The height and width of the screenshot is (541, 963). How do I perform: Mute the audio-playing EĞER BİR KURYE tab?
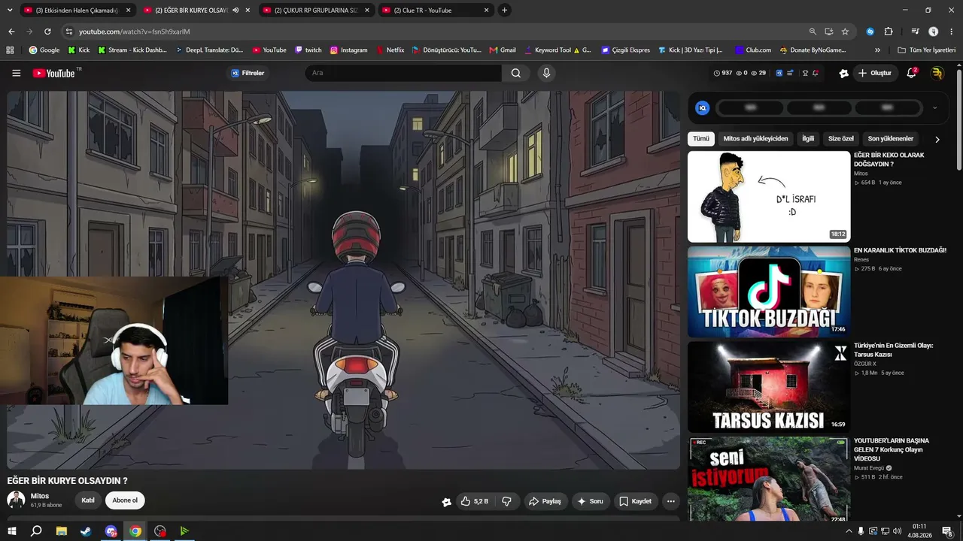click(x=235, y=11)
